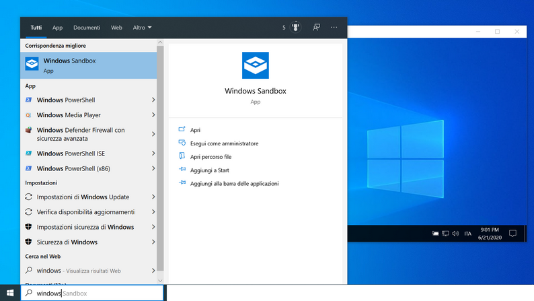This screenshot has width=534, height=301.
Task: Click Aggiungi a Start
Action: pyautogui.click(x=209, y=170)
